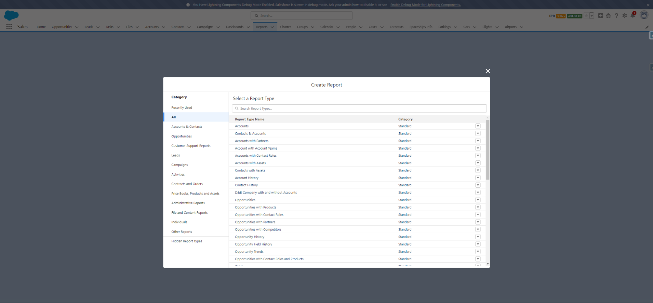The height and width of the screenshot is (303, 653).
Task: Open the dropdown next to Accounts report type
Action: click(x=478, y=126)
